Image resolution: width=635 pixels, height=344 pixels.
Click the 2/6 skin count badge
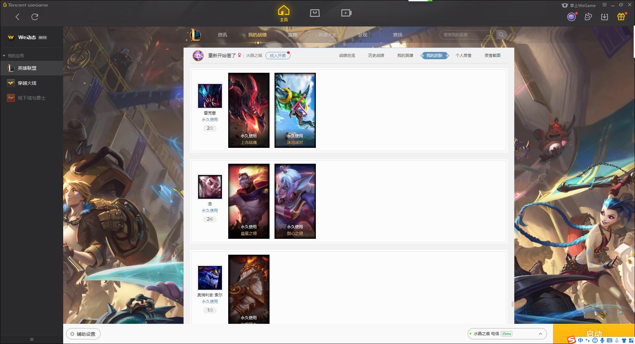point(210,219)
